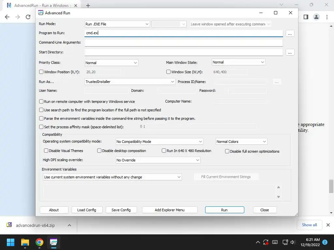Focus the Start Directory field

pyautogui.click(x=184, y=52)
